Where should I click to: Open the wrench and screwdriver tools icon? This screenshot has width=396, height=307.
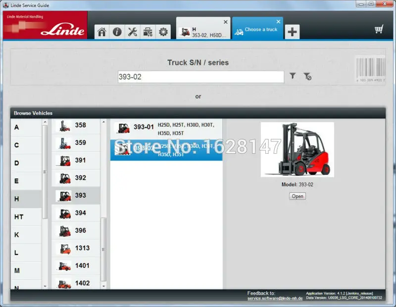coord(132,32)
